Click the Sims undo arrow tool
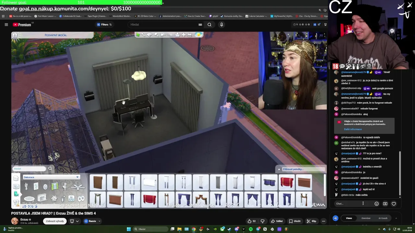Screen dimensions: 415x233 click(x=163, y=35)
